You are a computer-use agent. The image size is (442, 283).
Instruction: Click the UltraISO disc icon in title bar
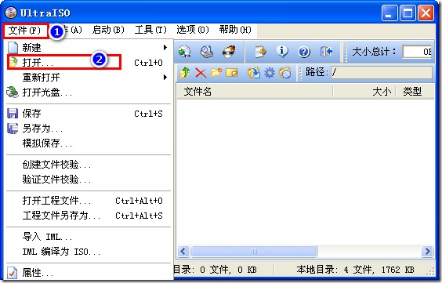(11, 13)
